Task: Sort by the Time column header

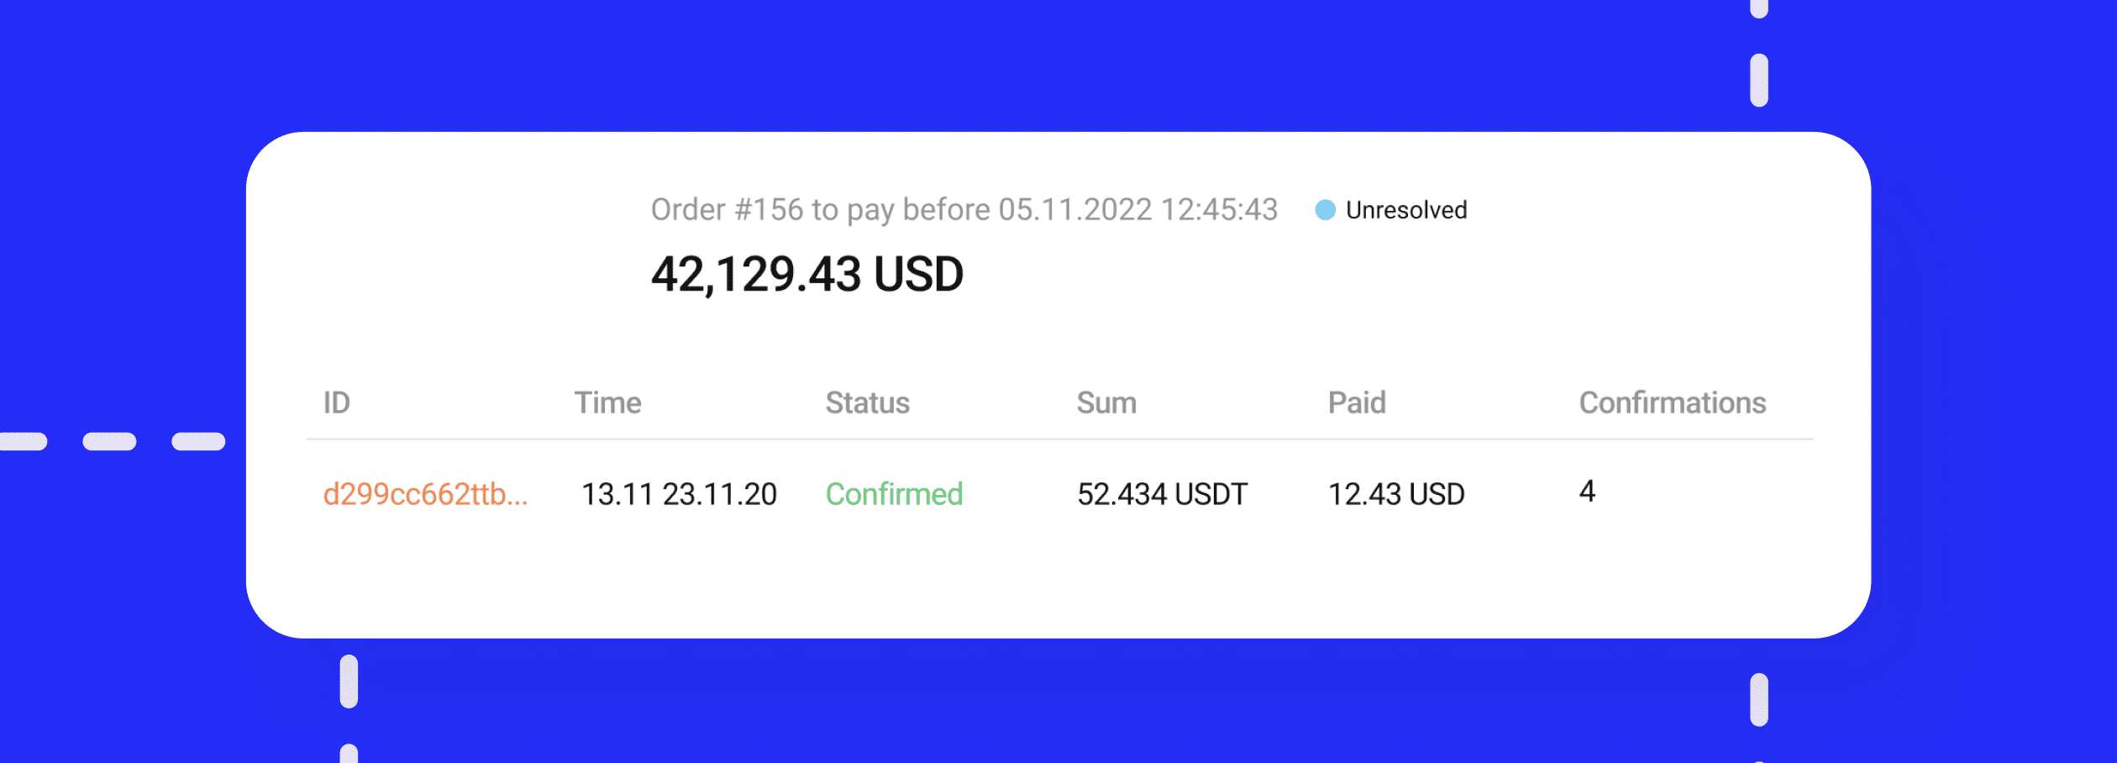Action: tap(607, 403)
